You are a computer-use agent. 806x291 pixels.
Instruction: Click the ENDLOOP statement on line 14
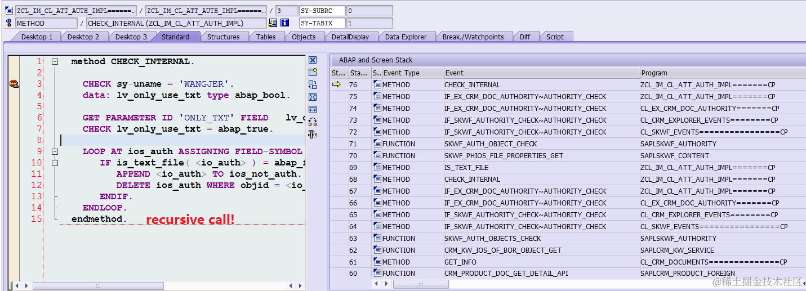105,208
